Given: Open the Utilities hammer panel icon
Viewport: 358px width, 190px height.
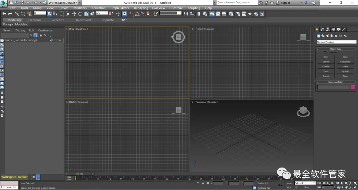Looking at the screenshot, I should 344,29.
